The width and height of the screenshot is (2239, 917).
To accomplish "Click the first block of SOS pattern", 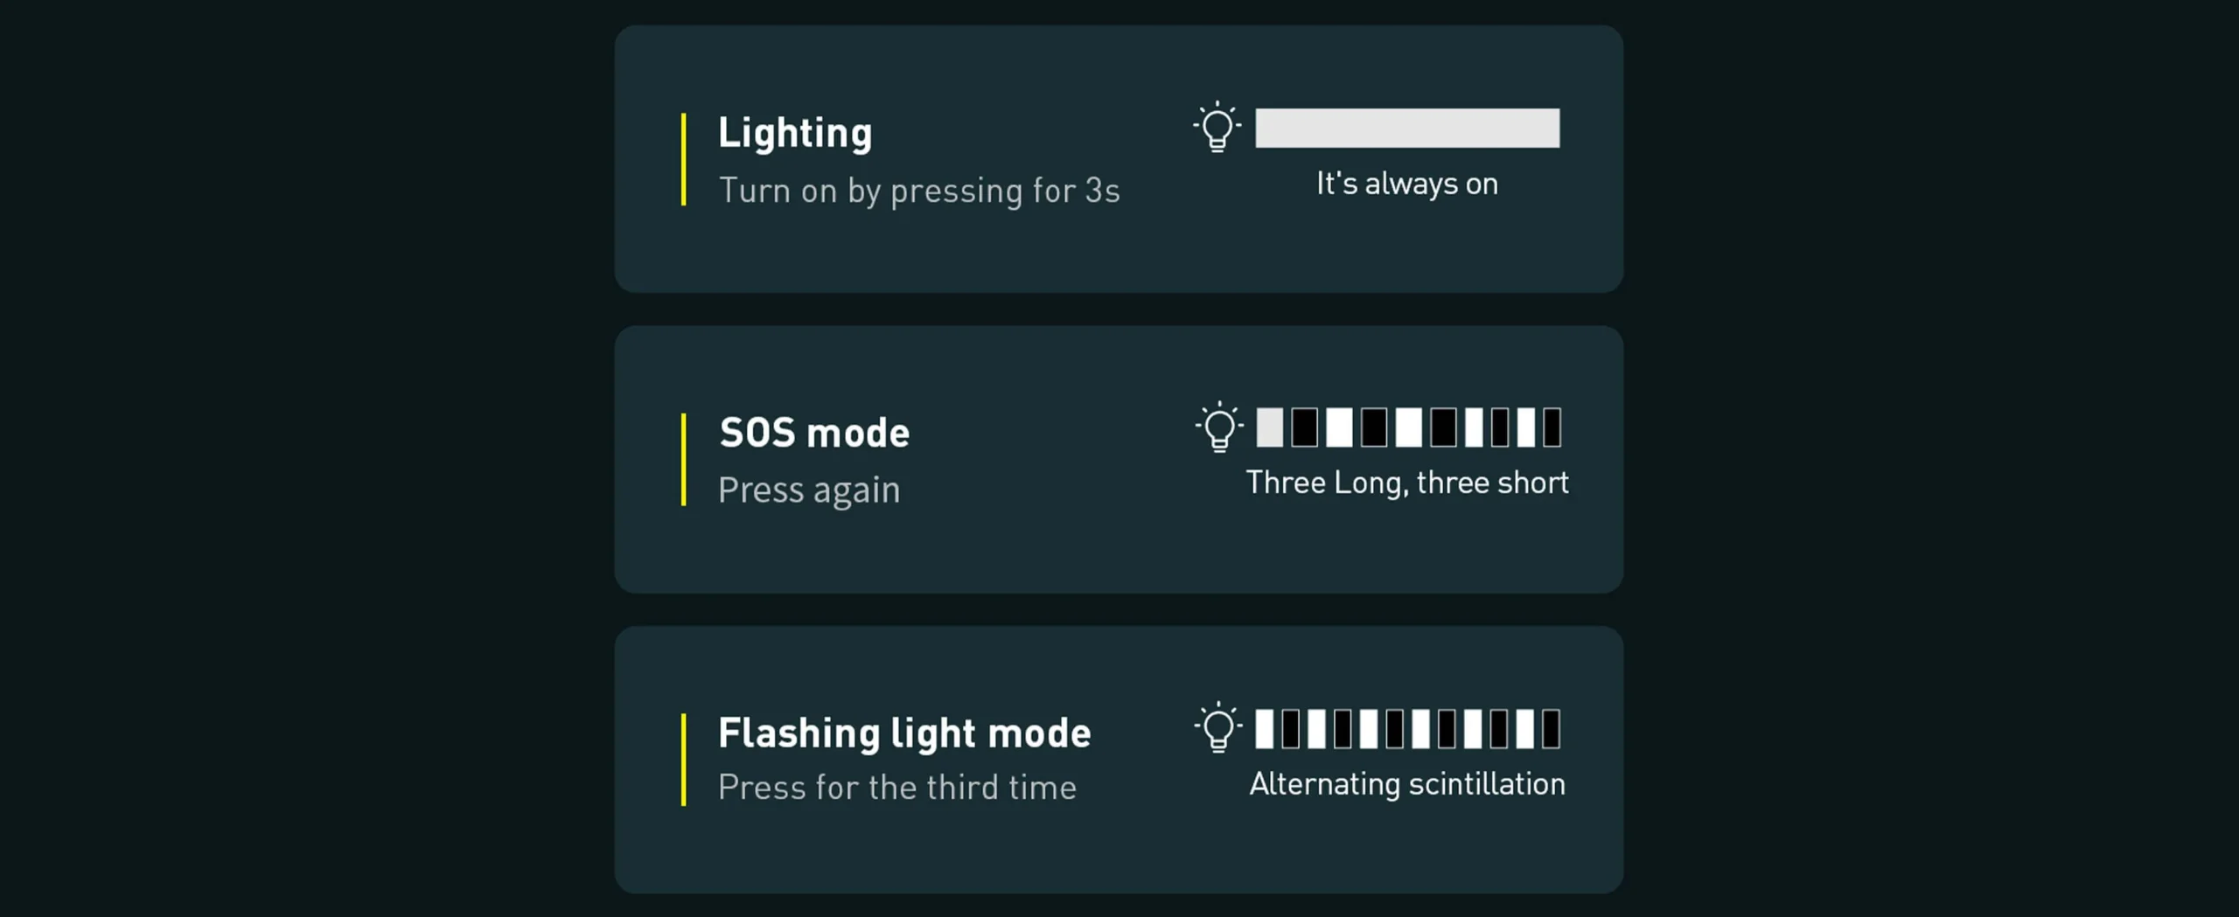I will coord(1269,427).
